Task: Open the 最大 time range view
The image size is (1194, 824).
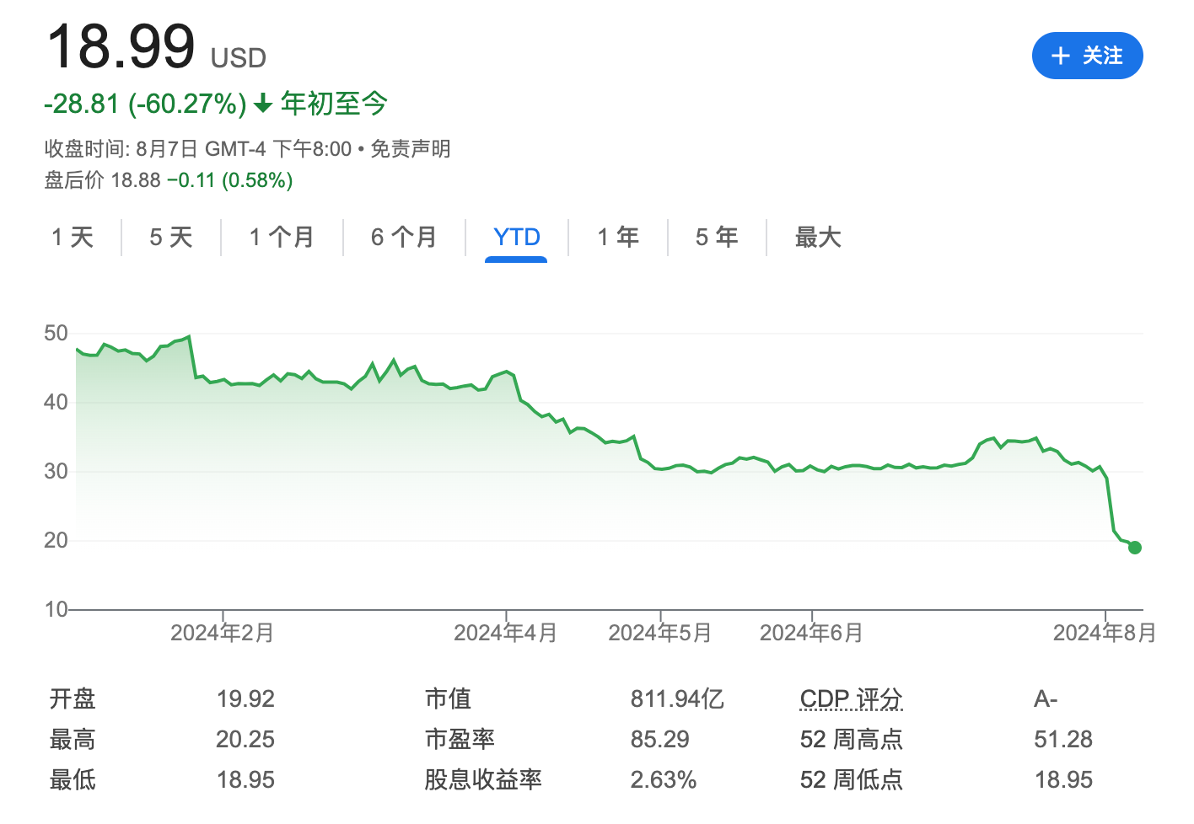Action: click(x=815, y=238)
